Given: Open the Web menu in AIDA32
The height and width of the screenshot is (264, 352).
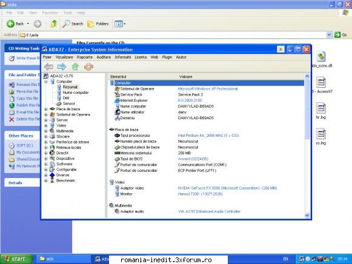Looking at the screenshot, I should (x=154, y=57).
